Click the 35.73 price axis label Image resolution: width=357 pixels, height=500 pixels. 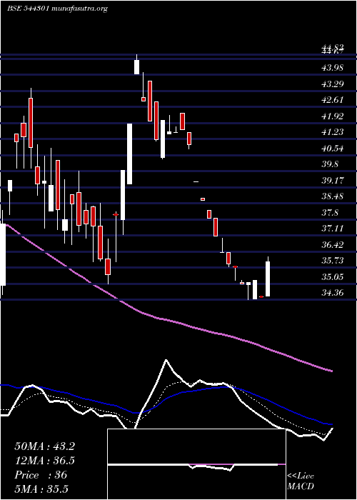(333, 261)
